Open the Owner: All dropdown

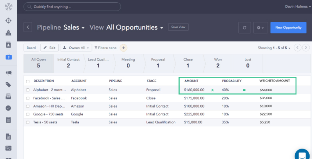click(x=76, y=48)
